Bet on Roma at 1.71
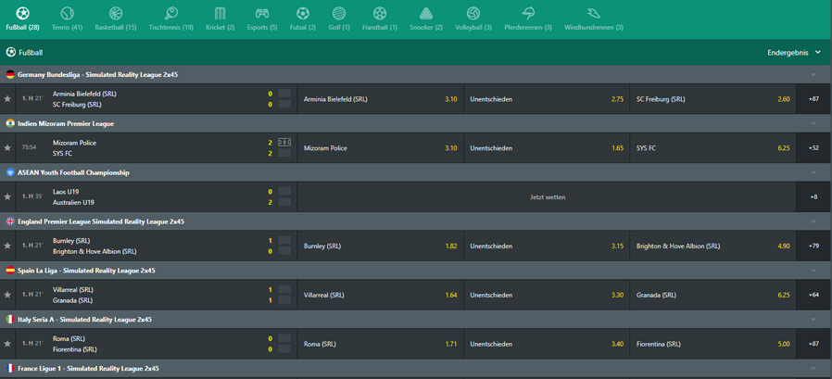The height and width of the screenshot is (379, 832). 381,344
